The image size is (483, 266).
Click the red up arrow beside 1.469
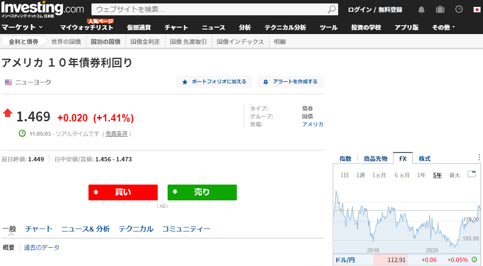(8, 113)
